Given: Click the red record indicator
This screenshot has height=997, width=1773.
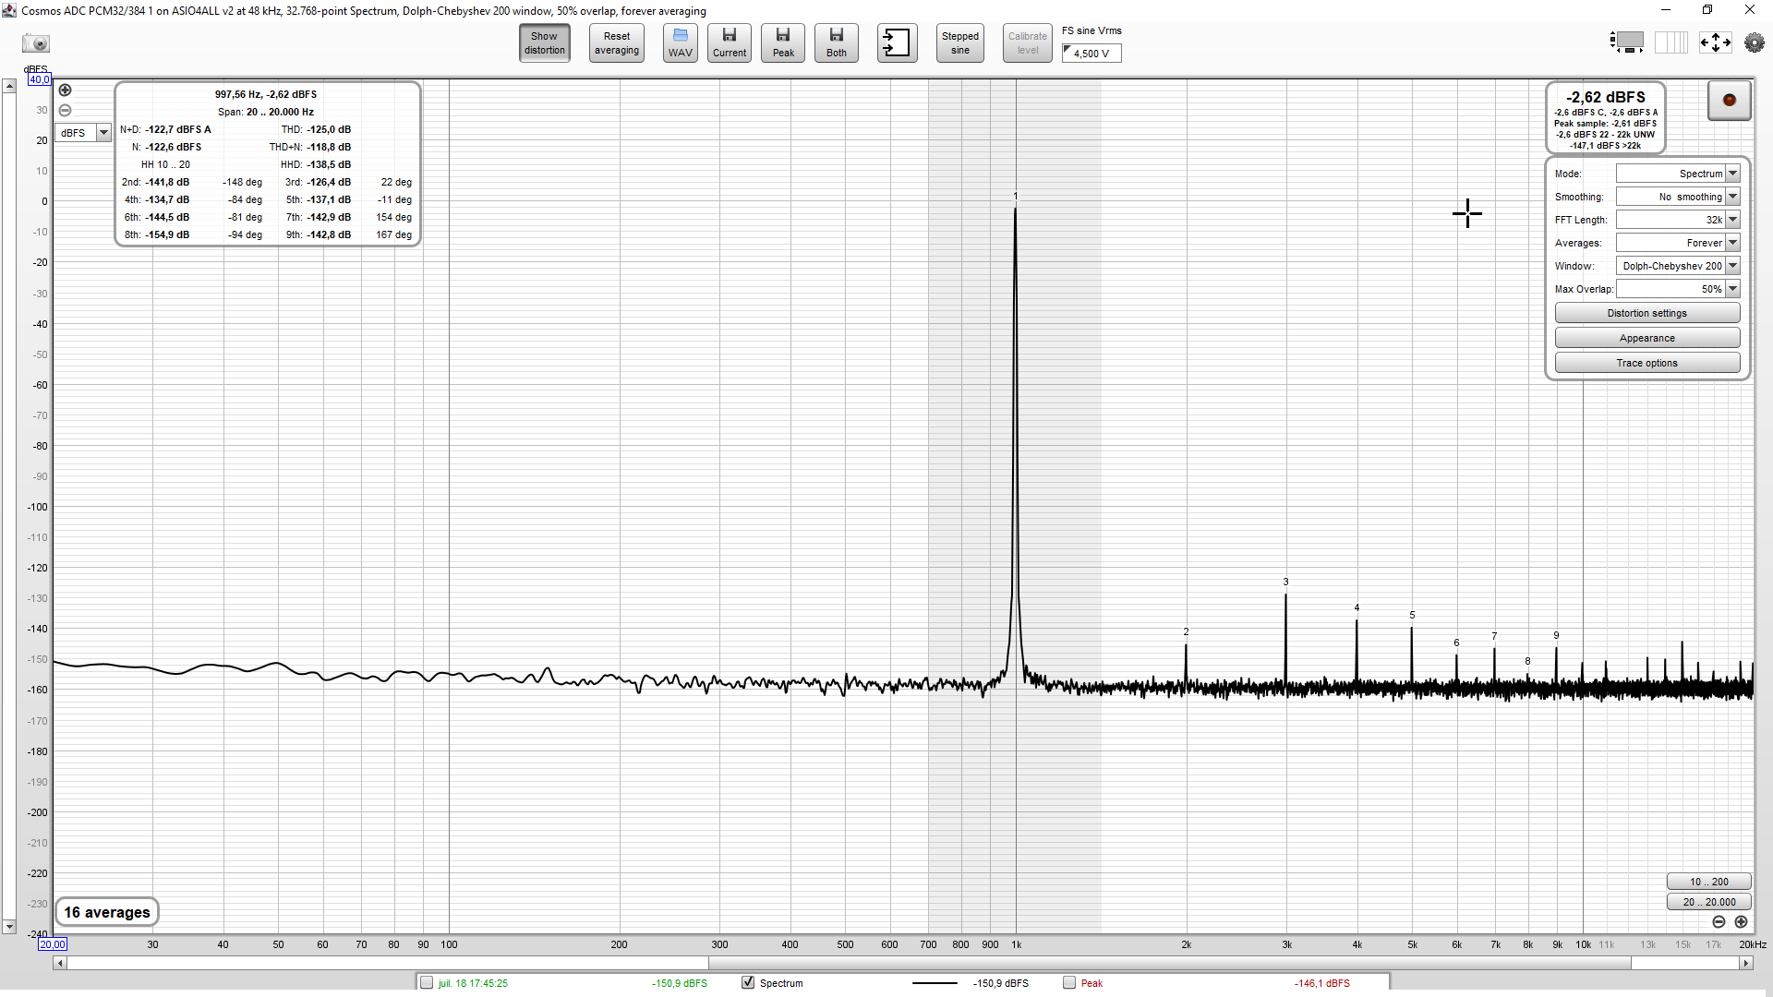Looking at the screenshot, I should pyautogui.click(x=1730, y=101).
